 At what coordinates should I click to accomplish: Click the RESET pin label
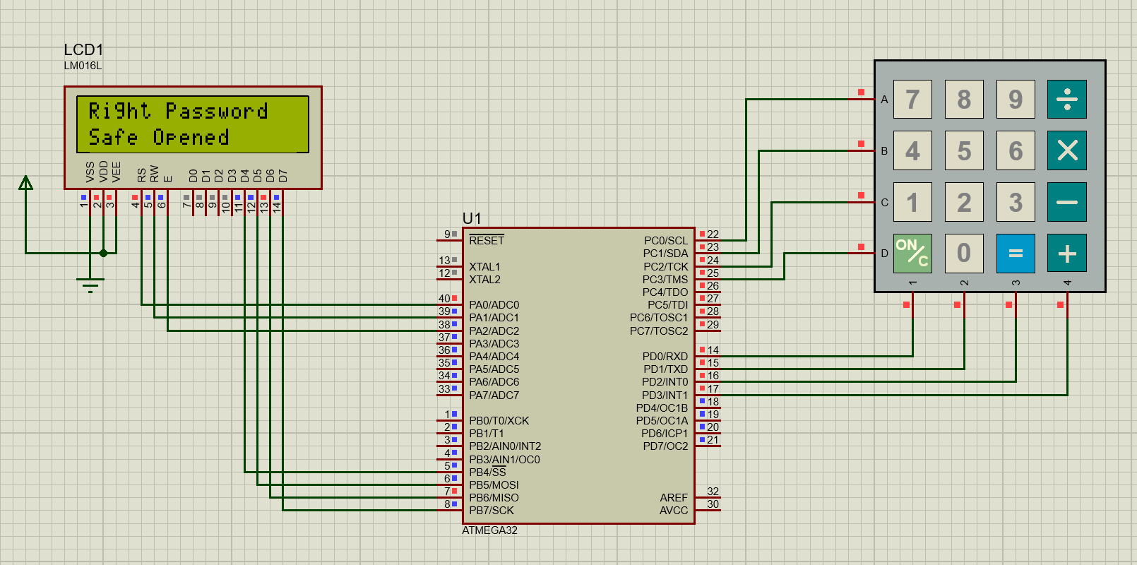[x=487, y=240]
